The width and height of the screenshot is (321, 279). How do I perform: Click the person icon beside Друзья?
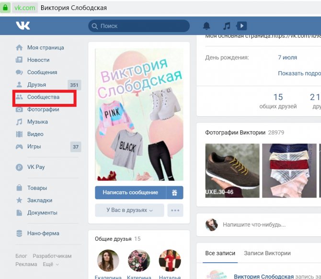click(19, 85)
